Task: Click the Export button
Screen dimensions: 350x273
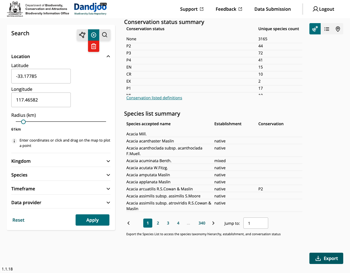Action: 326,258
